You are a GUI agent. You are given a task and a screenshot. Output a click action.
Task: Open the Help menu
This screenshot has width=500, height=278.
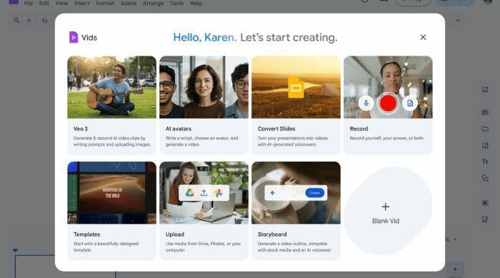196,3
